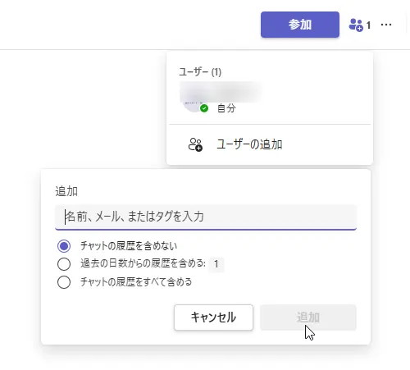
Task: Click the ユーザー (1) header
Action: pos(200,72)
